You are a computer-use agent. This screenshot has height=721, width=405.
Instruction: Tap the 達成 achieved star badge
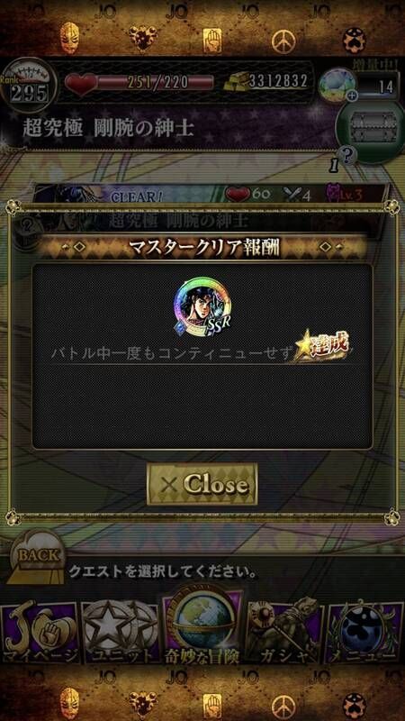[323, 345]
